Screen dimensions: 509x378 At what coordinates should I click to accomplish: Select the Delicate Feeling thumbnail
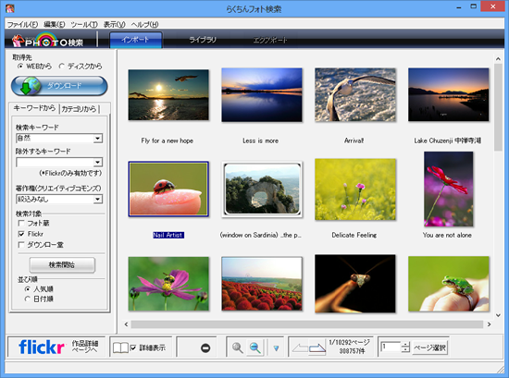(x=355, y=189)
